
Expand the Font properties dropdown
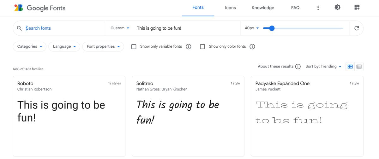tap(103, 46)
